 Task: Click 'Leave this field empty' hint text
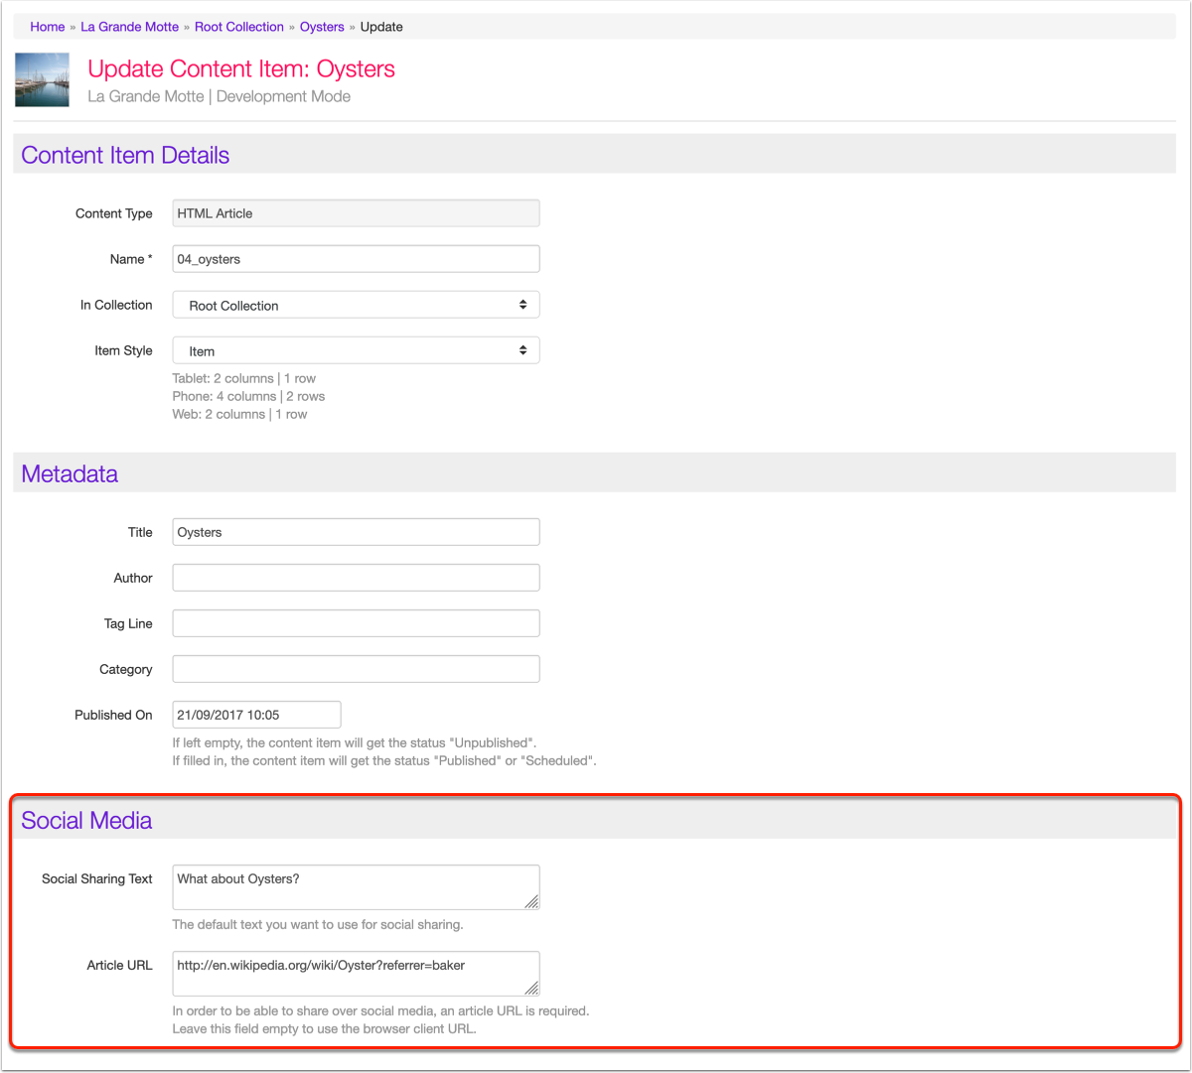[x=324, y=1028]
